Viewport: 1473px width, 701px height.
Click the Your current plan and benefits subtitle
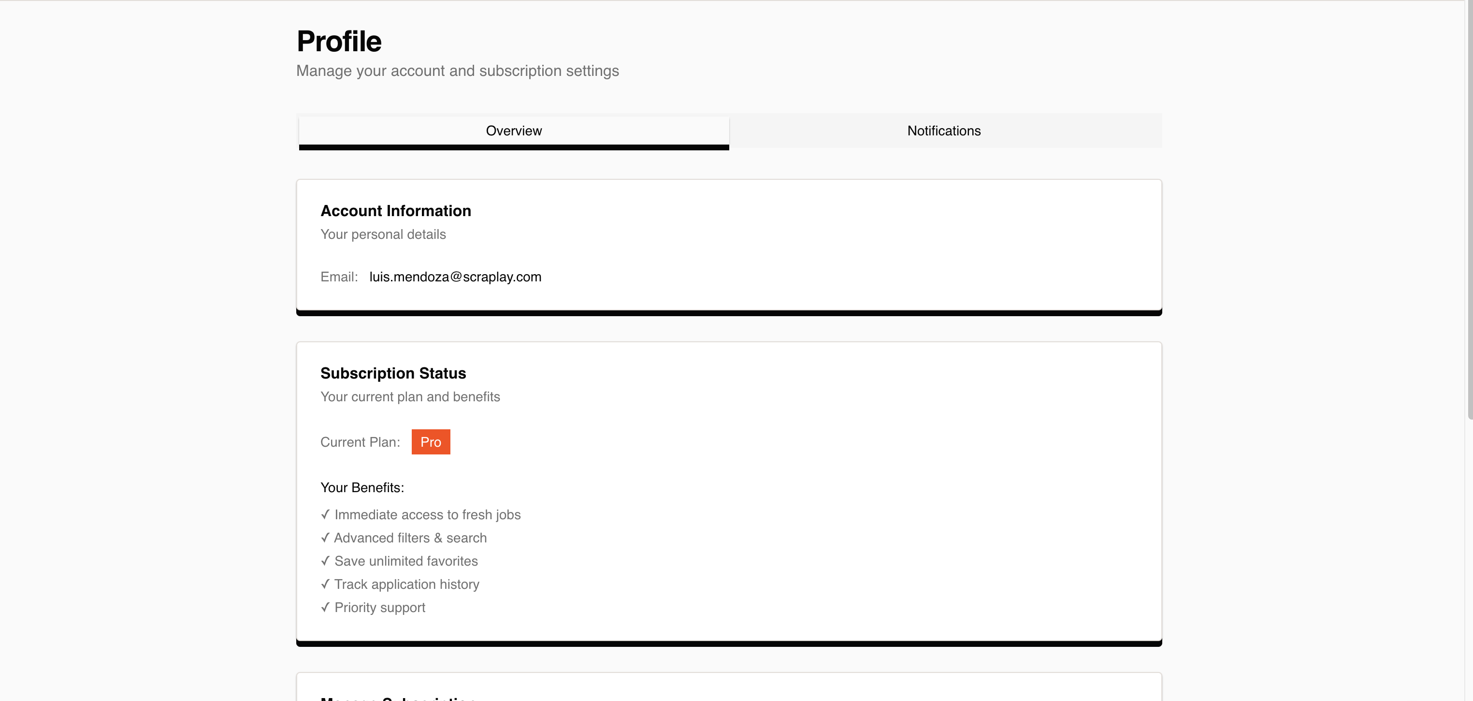pos(410,396)
